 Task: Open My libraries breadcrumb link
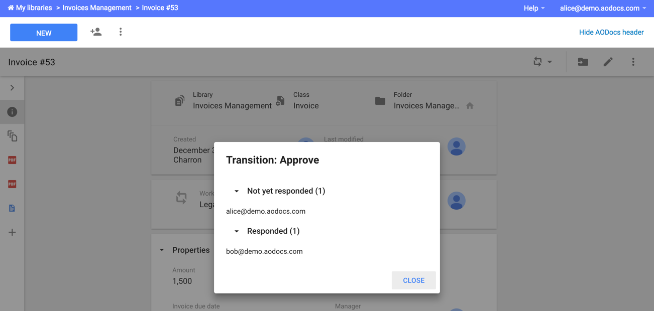(34, 8)
